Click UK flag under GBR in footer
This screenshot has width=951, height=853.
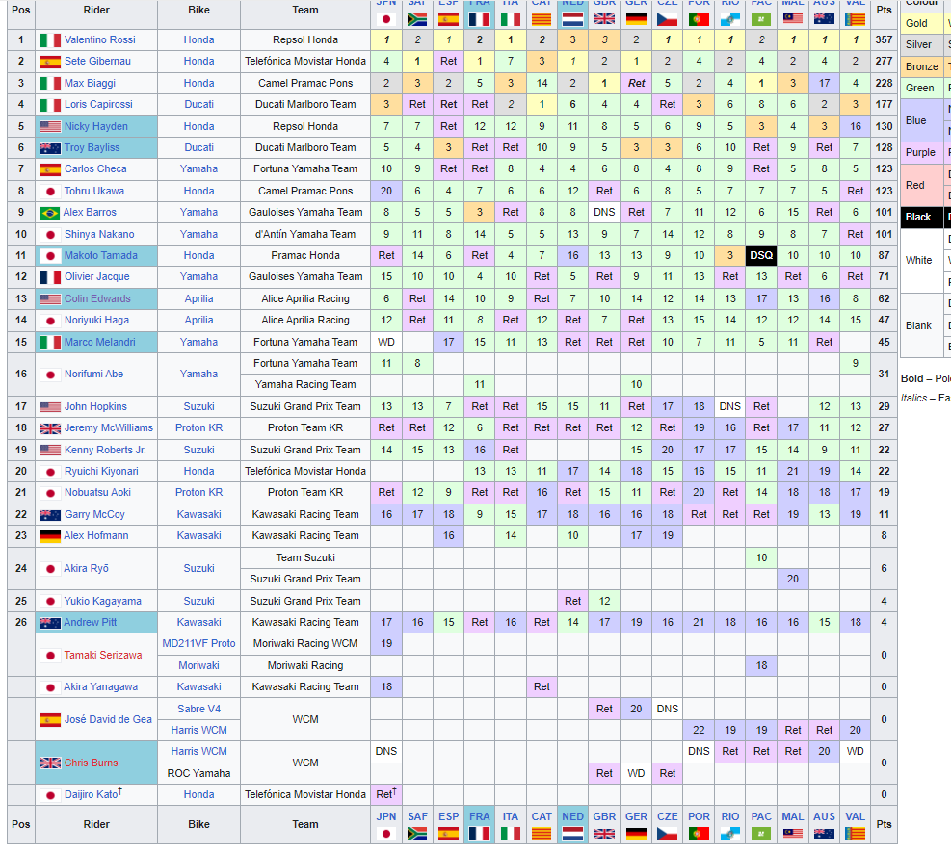pos(605,834)
